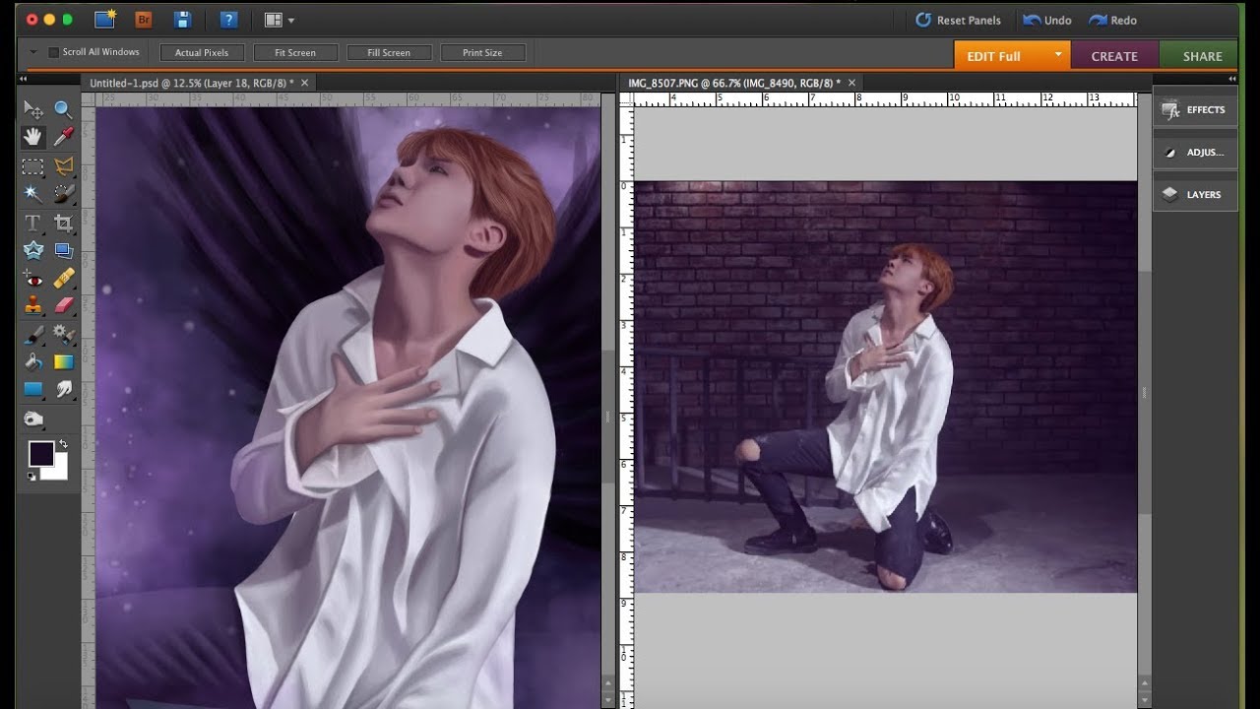Reset default colors mini swatch icon
Screen dimensions: 1260x709
[x=31, y=477]
